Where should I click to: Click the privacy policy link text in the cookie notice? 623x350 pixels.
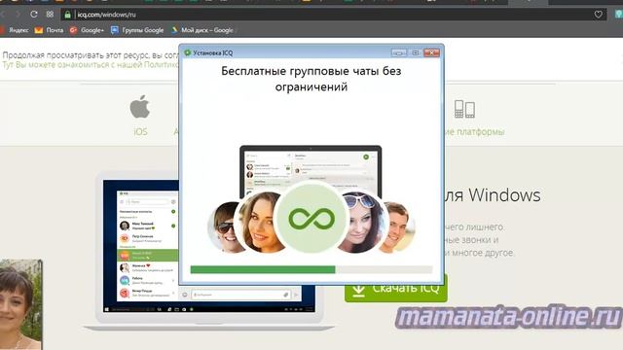pos(91,65)
